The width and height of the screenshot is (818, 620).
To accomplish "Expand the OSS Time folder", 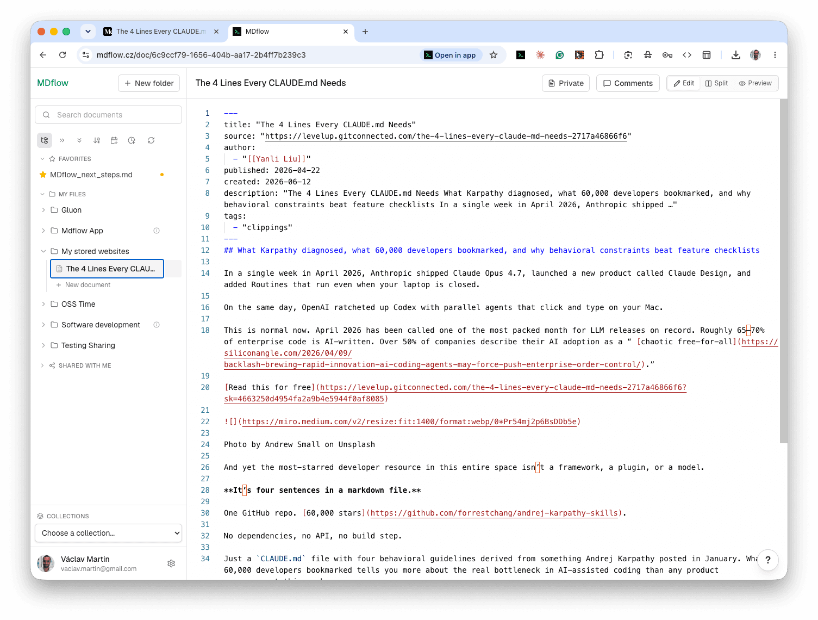I will click(x=43, y=304).
